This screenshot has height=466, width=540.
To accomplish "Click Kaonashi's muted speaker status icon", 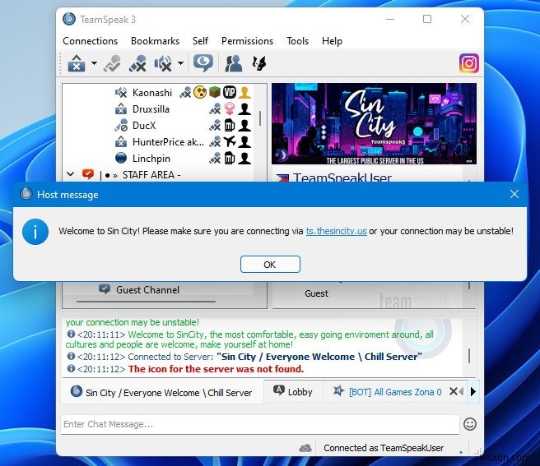I will [x=121, y=93].
